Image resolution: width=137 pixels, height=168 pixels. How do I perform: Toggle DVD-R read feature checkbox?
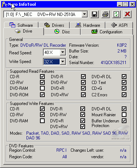tap(83, 77)
